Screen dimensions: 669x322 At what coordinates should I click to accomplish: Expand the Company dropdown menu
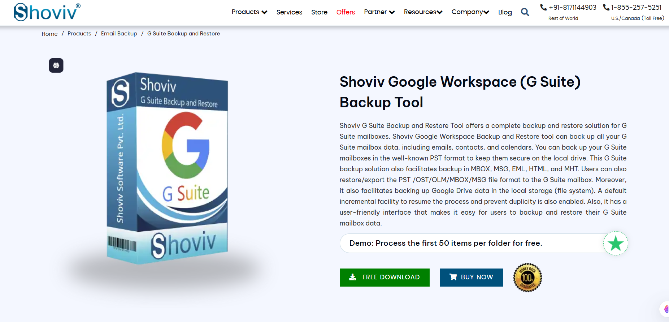tap(470, 12)
